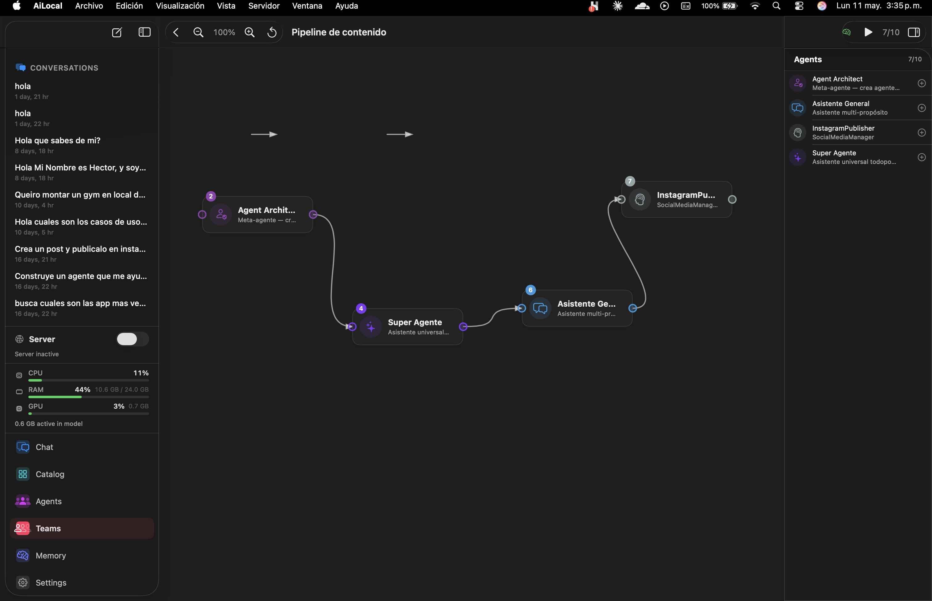This screenshot has width=932, height=601.
Task: Click the InstagramPublisher row in Agents panel
Action: (x=858, y=133)
